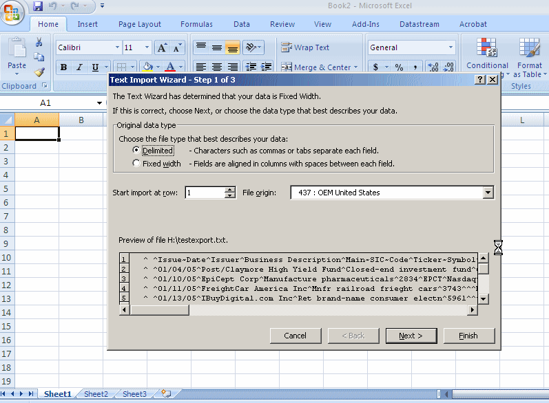Click the Format Painter brush icon
549x403 pixels.
tap(39, 72)
